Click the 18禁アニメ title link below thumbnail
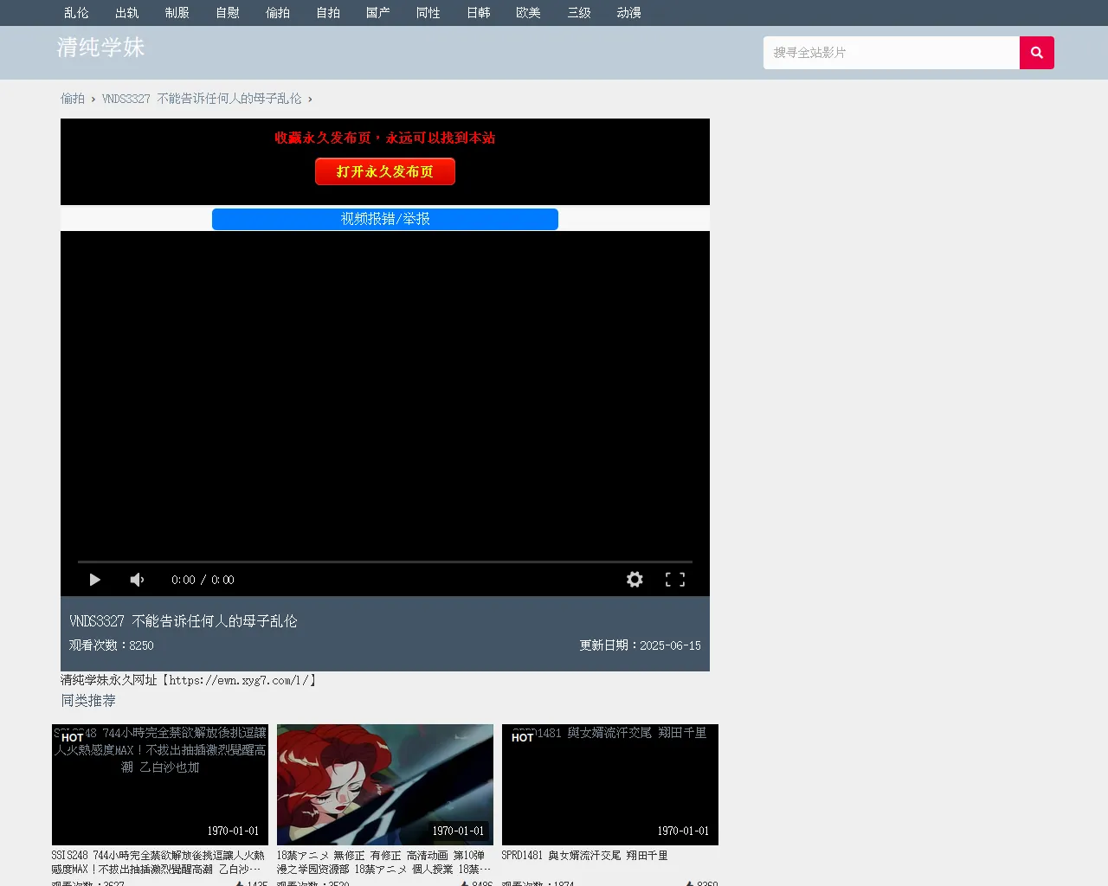This screenshot has height=886, width=1108. [383, 862]
